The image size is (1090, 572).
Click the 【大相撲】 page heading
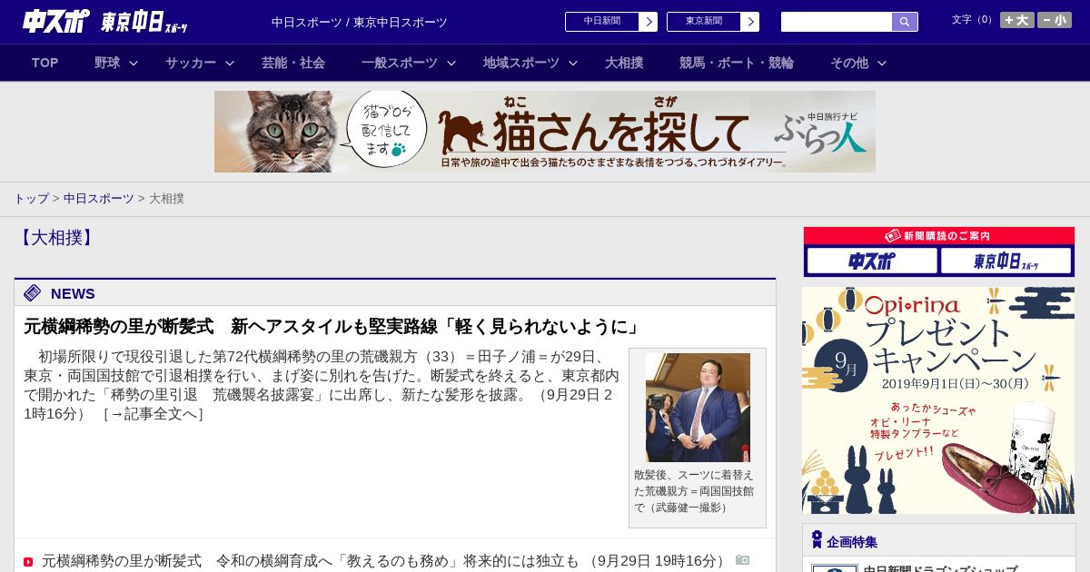click(56, 238)
